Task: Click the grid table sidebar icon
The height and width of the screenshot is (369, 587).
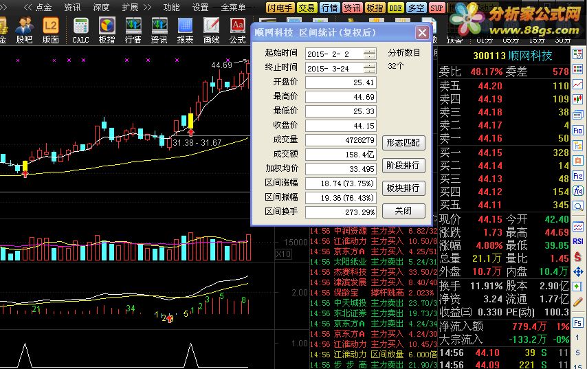Action: (x=578, y=69)
